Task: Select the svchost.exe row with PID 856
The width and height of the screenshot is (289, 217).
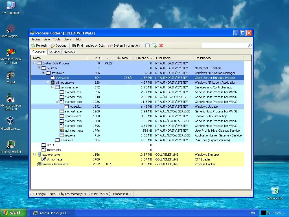Action: [x=137, y=92]
